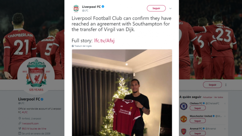Screen dimensions: 242x136
Task: Click the Manchester United crest icon
Action: click(x=183, y=119)
